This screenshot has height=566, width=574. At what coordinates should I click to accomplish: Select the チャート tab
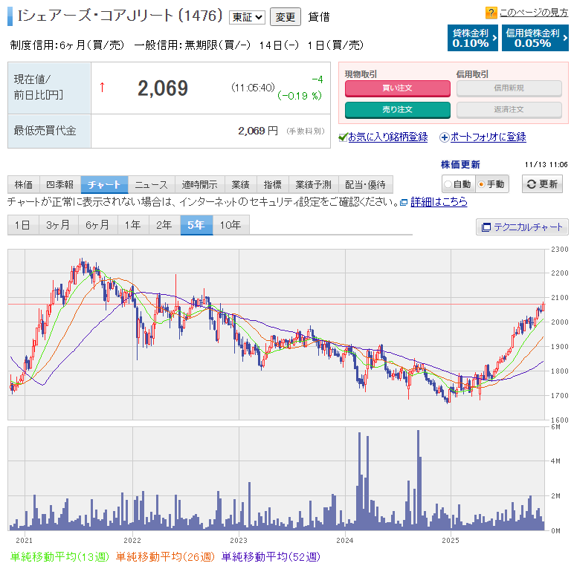point(104,185)
